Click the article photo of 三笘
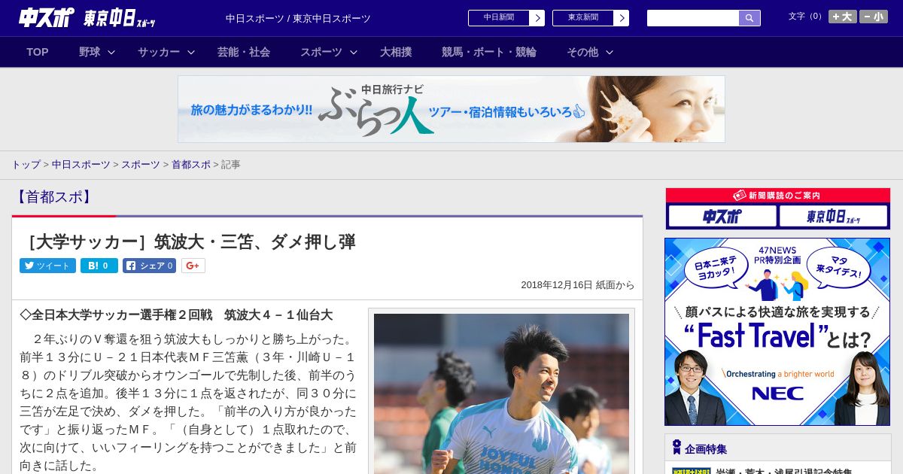This screenshot has width=903, height=474. (x=501, y=393)
